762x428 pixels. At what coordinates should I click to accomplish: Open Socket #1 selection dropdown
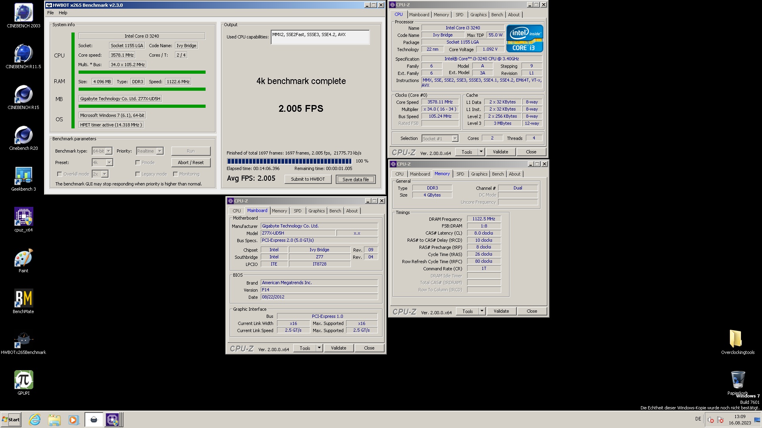tap(455, 139)
